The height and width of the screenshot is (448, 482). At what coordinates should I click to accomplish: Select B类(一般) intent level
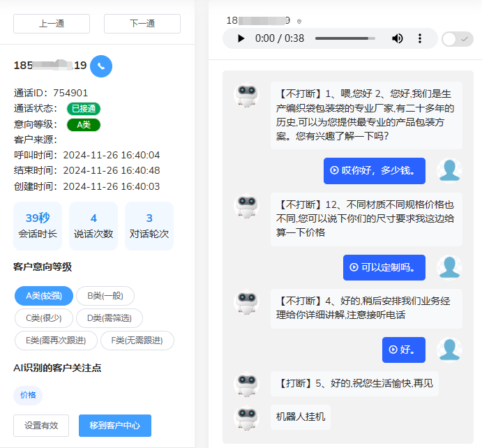pos(105,296)
